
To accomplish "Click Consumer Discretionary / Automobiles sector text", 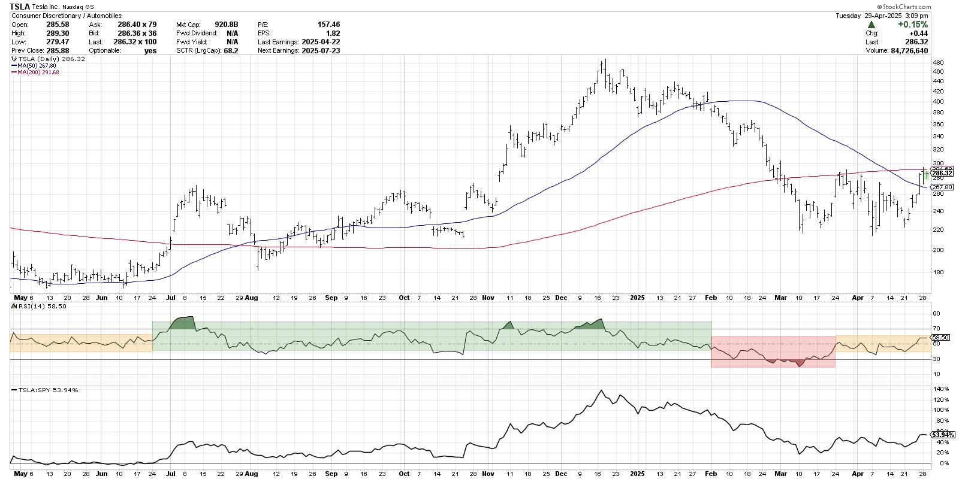I will [66, 16].
